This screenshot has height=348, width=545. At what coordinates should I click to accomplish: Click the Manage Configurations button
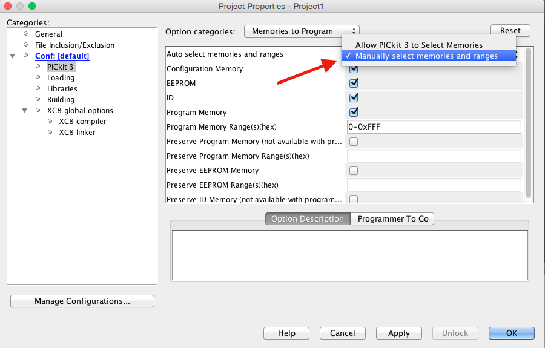click(x=82, y=301)
